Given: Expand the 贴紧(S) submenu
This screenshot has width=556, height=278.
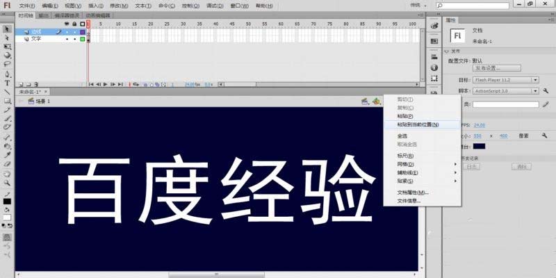Looking at the screenshot, I should pyautogui.click(x=423, y=181).
